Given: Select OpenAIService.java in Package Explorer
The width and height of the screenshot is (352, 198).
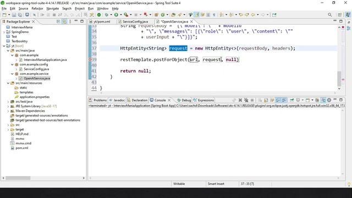Looking at the screenshot, I should click(37, 78).
